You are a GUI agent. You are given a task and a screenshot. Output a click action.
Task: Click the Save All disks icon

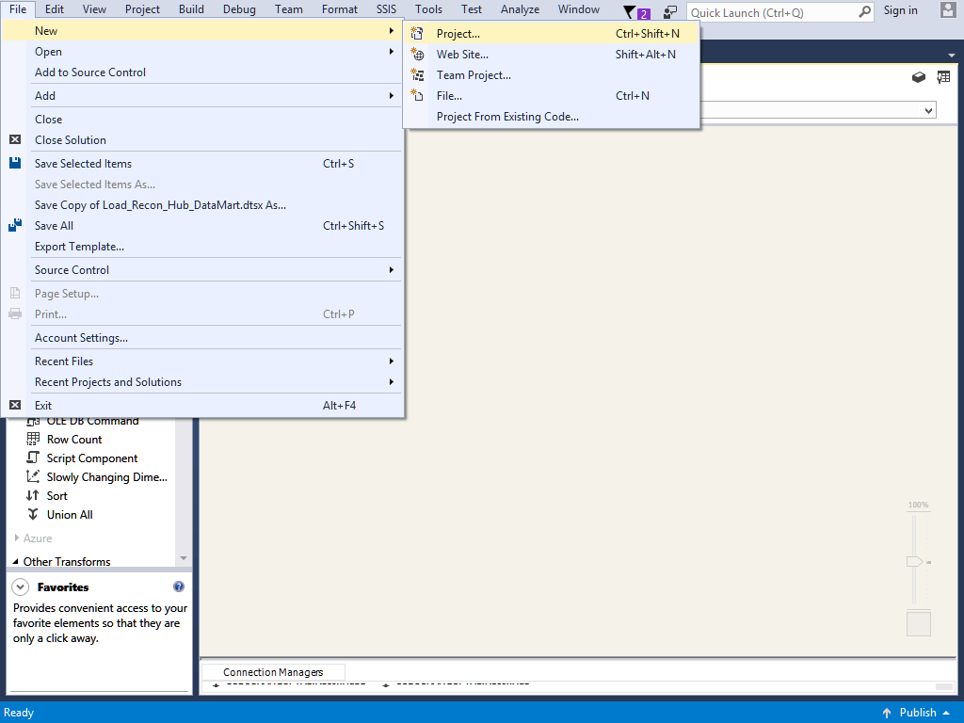coord(15,226)
